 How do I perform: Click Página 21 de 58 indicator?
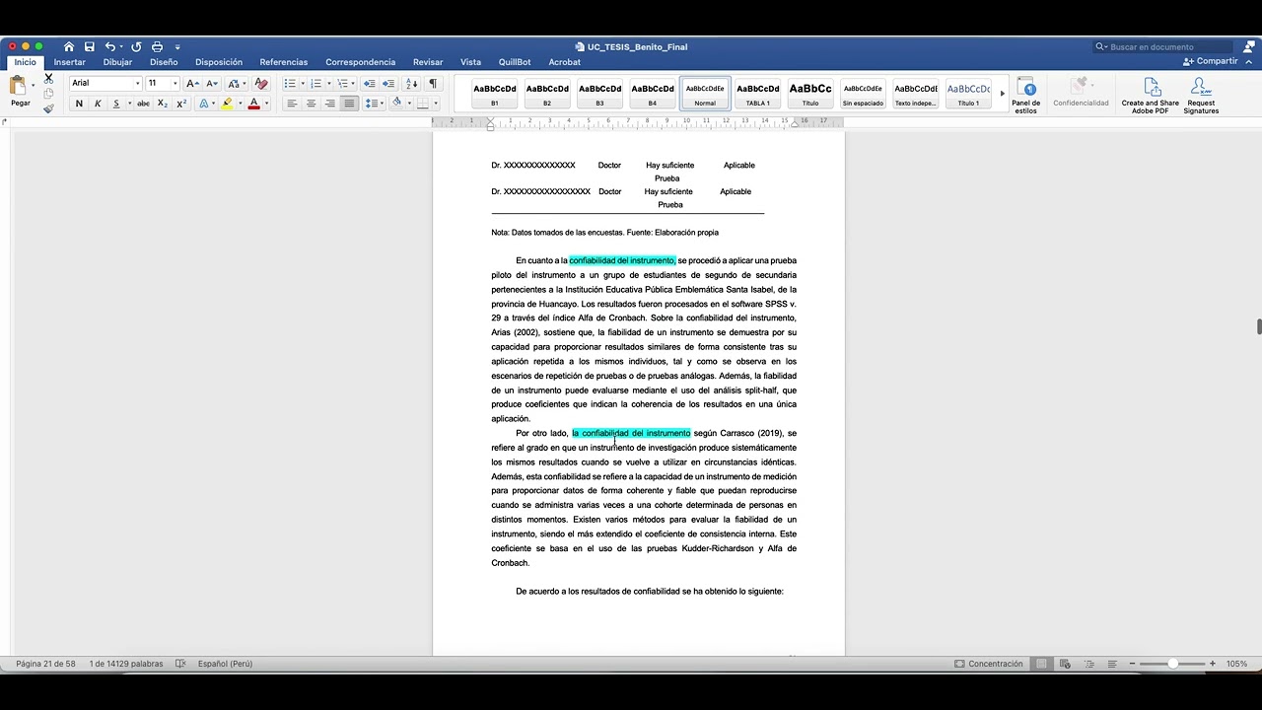[45, 664]
